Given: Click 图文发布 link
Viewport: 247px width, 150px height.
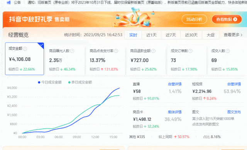Looking at the screenshot, I should 234,112.
